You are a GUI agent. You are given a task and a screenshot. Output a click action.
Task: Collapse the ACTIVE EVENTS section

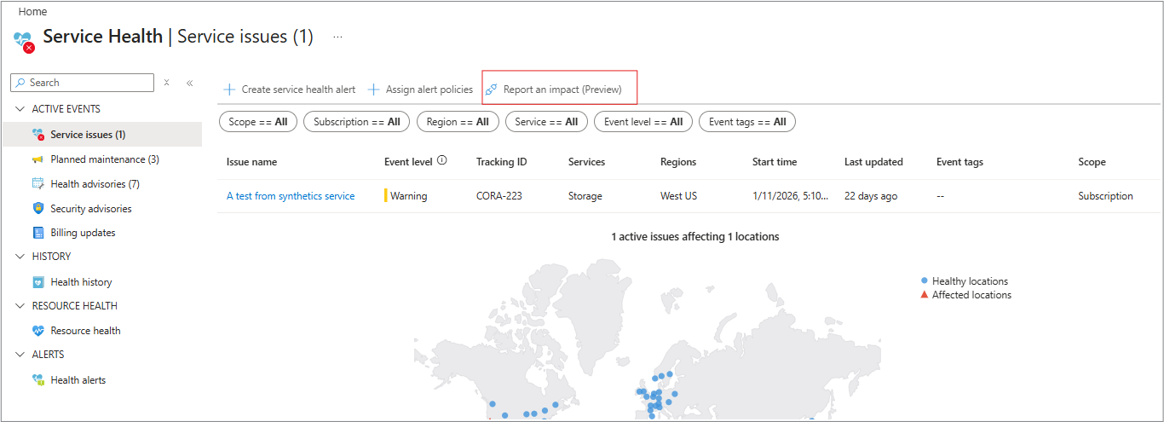pos(20,109)
